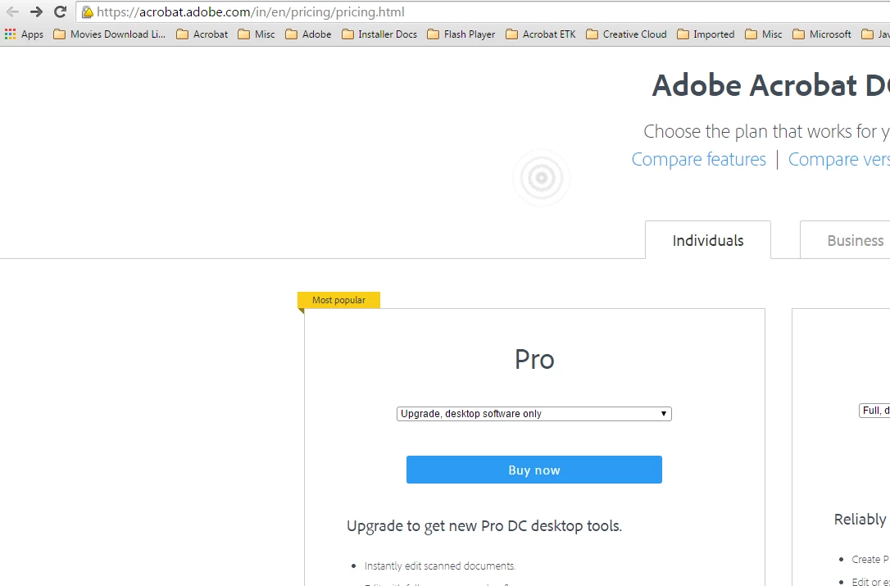Image resolution: width=890 pixels, height=586 pixels.
Task: Click 'Choose the plan that works for' text
Action: [761, 131]
